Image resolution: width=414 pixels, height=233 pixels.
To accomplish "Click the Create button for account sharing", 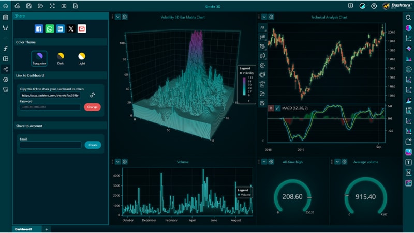I will pyautogui.click(x=93, y=145).
